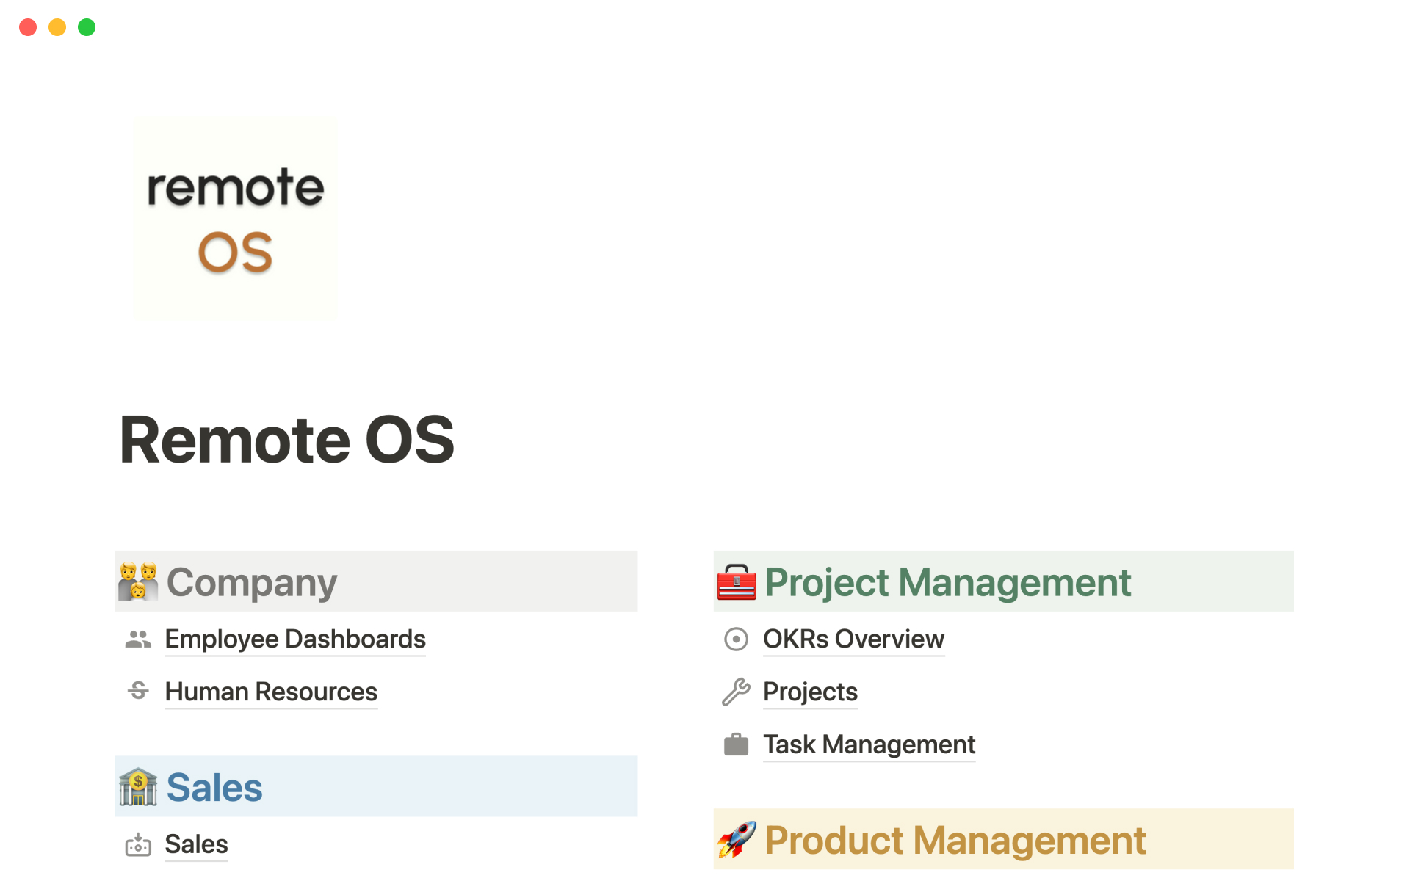Click the Remote OS page title
Screen dimensions: 1410x881
tap(287, 440)
